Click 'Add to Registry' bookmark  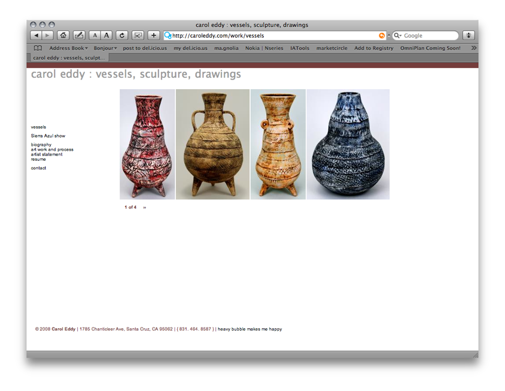(x=373, y=48)
